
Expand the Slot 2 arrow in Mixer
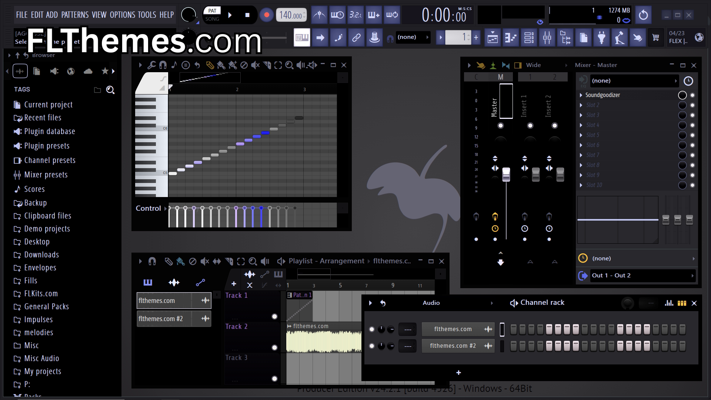581,105
